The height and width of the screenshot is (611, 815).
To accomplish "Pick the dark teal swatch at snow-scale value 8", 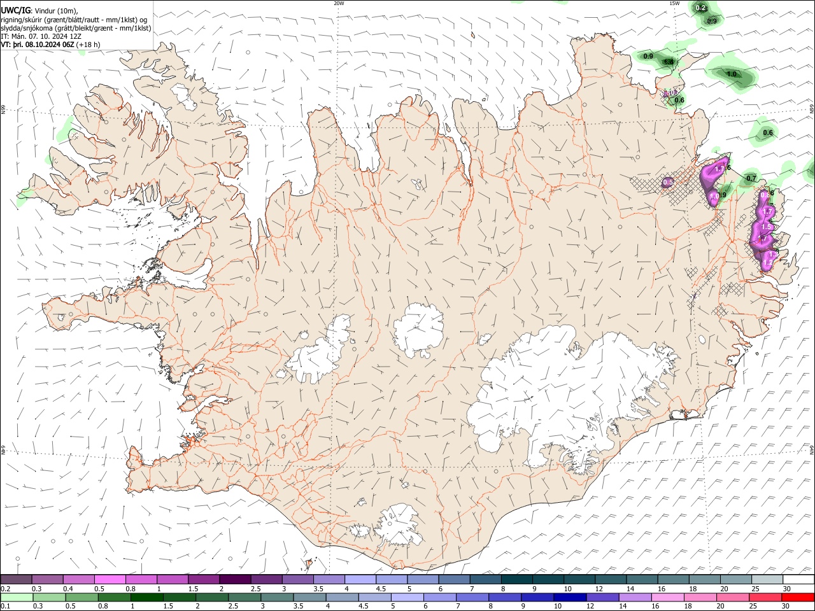I will [x=517, y=579].
